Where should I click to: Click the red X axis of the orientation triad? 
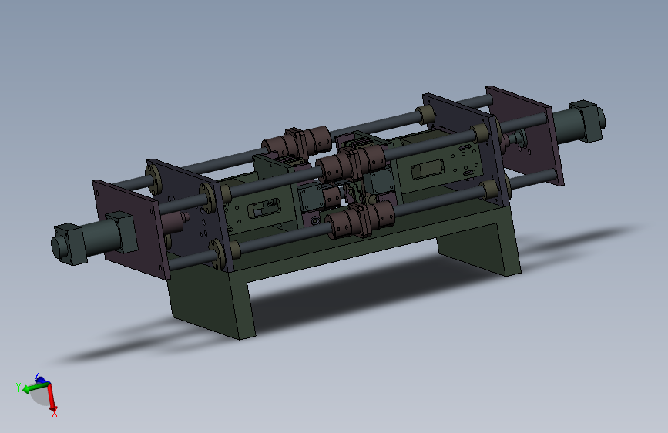click(52, 398)
